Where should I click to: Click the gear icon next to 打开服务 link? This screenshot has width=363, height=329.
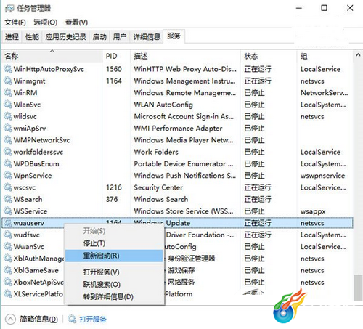point(72,319)
